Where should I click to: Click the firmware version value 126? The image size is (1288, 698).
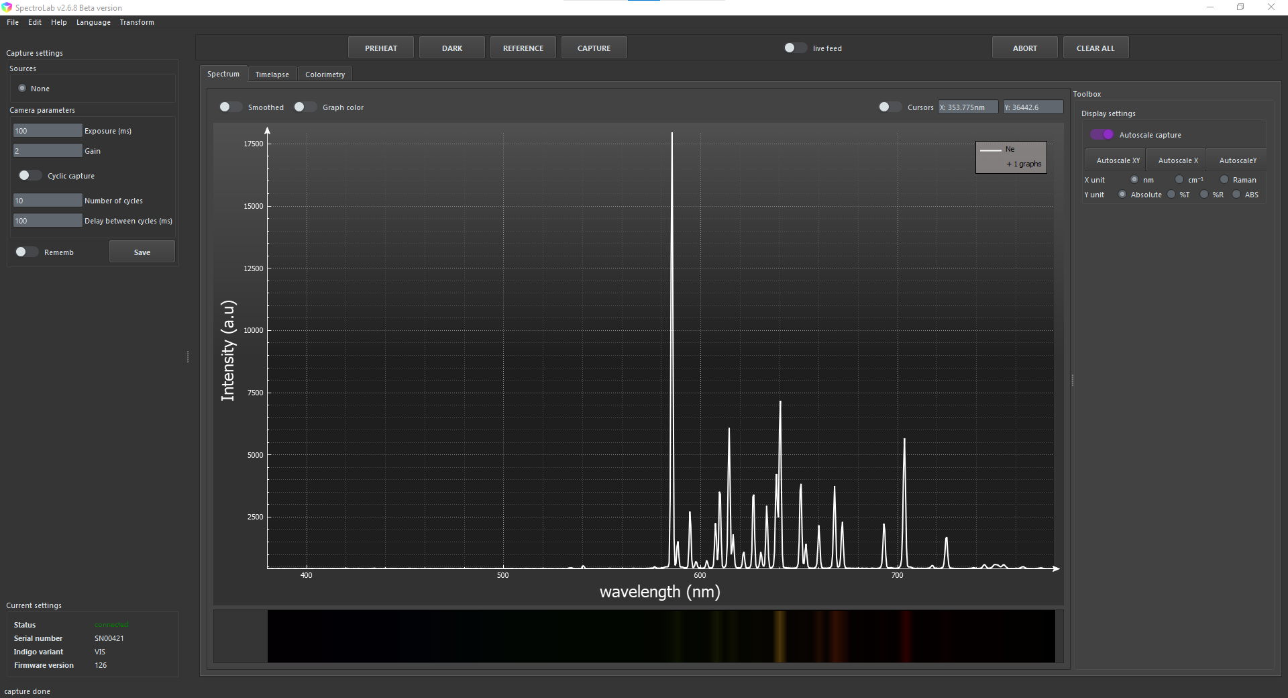(101, 665)
